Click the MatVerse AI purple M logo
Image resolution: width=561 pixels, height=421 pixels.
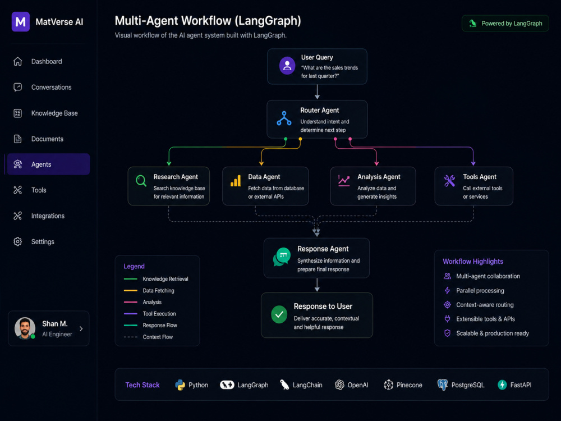coord(21,22)
